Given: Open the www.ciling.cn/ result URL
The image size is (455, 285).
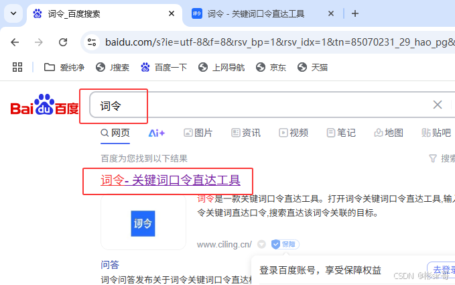Looking at the screenshot, I should pyautogui.click(x=224, y=245).
